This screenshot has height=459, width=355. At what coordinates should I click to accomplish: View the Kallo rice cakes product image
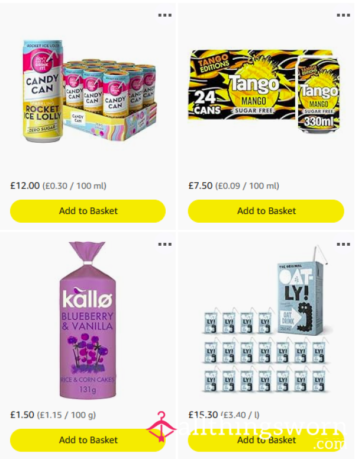point(88,320)
